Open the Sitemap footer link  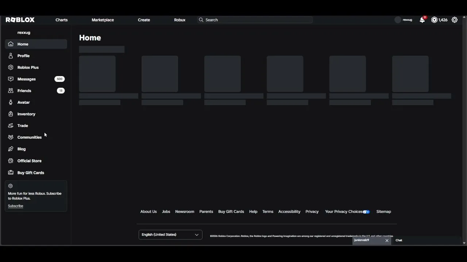point(383,211)
